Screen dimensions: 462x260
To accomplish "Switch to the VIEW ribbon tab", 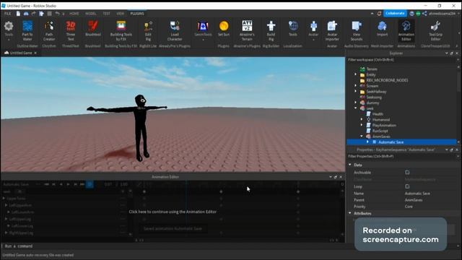I will 121,14.
